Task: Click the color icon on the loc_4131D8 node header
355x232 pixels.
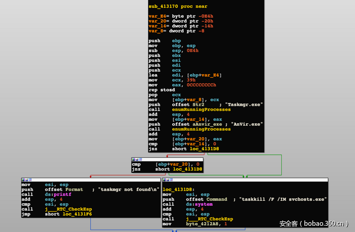Action: (x=165, y=180)
